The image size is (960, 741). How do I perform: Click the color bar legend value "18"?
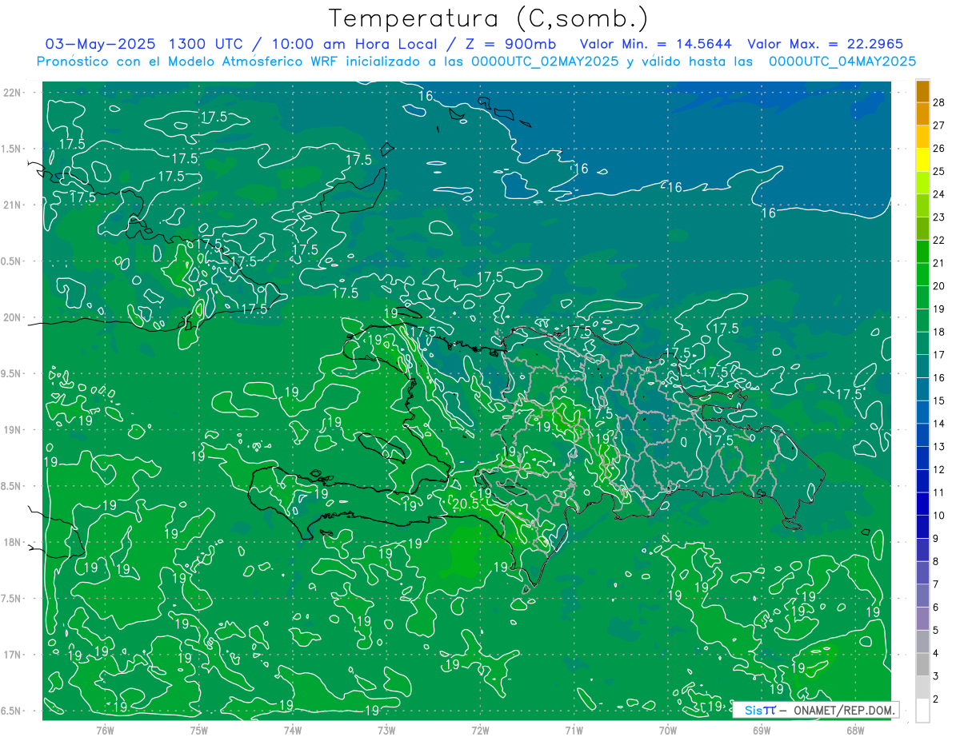tap(939, 332)
